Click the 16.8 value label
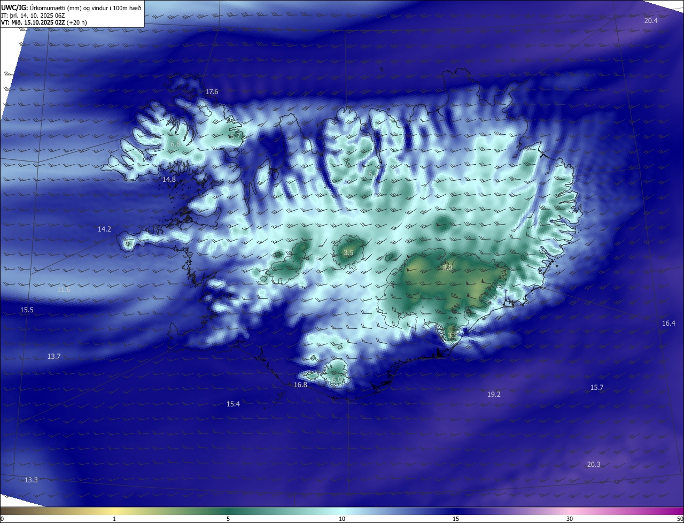The image size is (684, 523). pyautogui.click(x=300, y=385)
